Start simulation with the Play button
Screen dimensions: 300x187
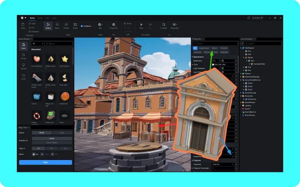coord(141,26)
